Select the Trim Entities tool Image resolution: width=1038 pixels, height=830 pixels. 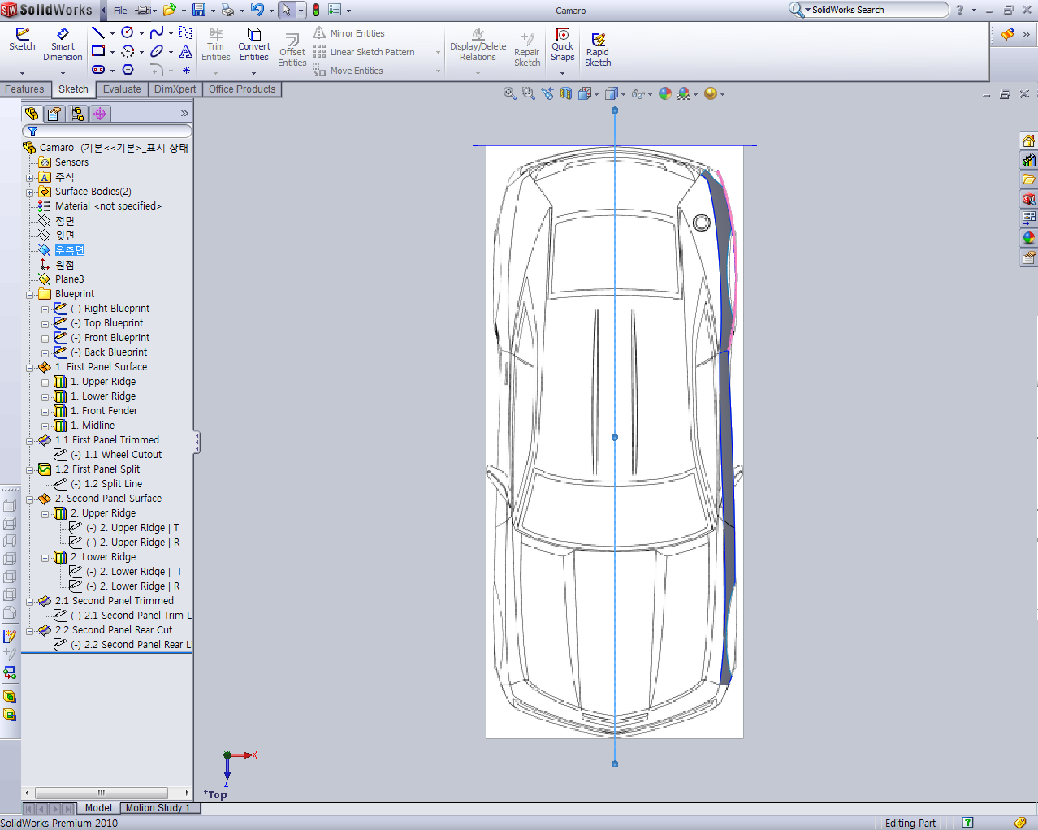pyautogui.click(x=215, y=45)
